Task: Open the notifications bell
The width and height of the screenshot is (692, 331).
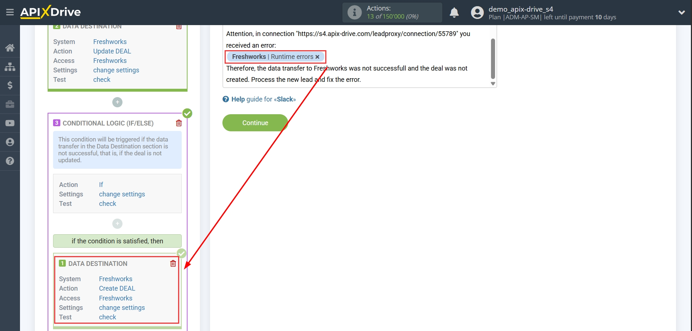Action: tap(454, 12)
